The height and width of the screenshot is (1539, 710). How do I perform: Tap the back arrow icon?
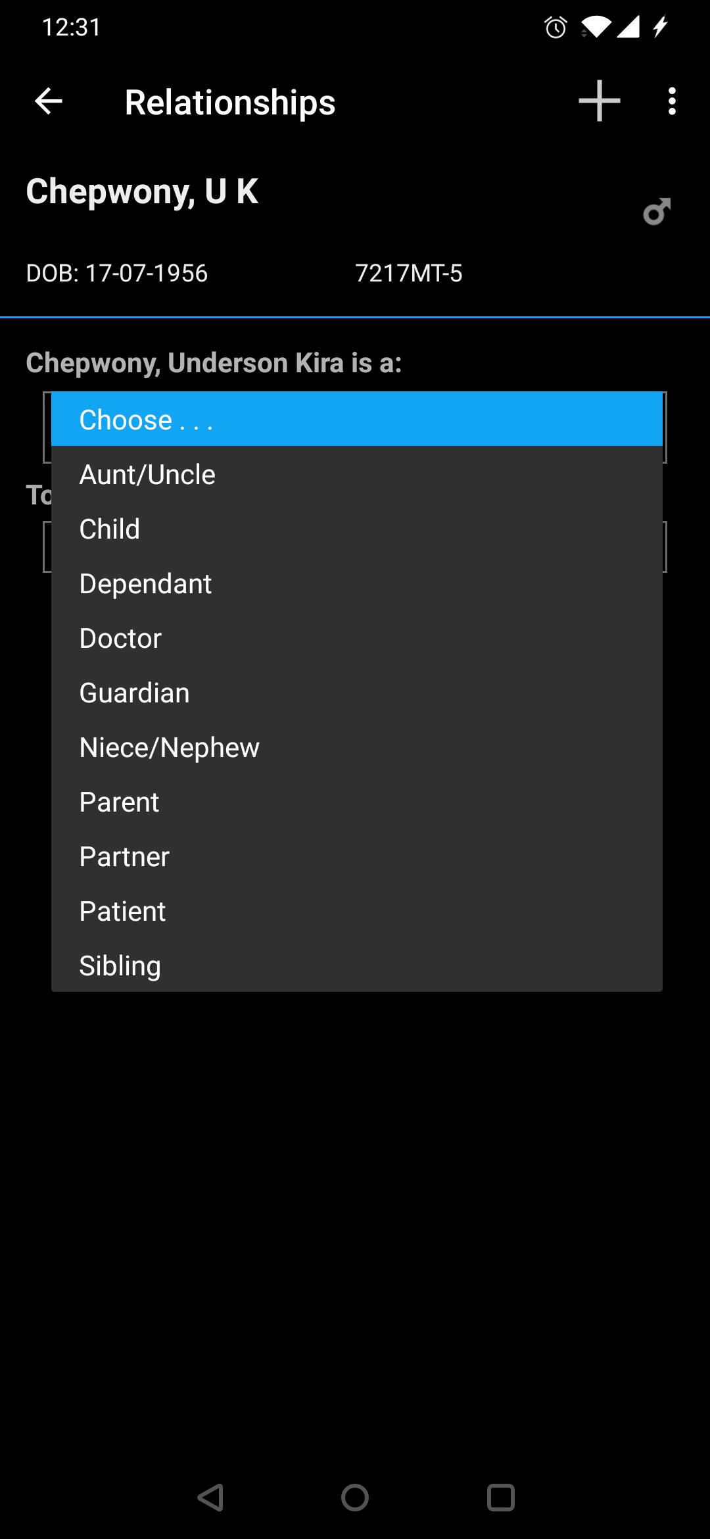click(x=48, y=101)
